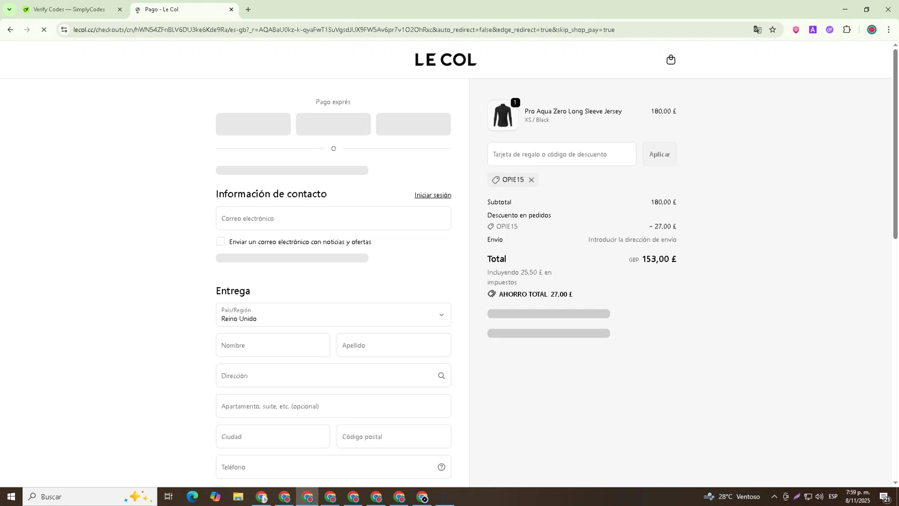899x506 pixels.
Task: Focus the Nombre input field
Action: click(273, 345)
